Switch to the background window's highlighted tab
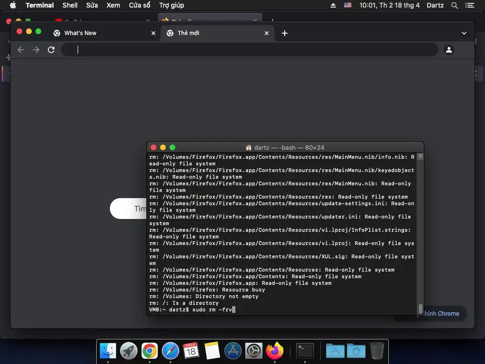This screenshot has width=485, height=364. pos(210,18)
